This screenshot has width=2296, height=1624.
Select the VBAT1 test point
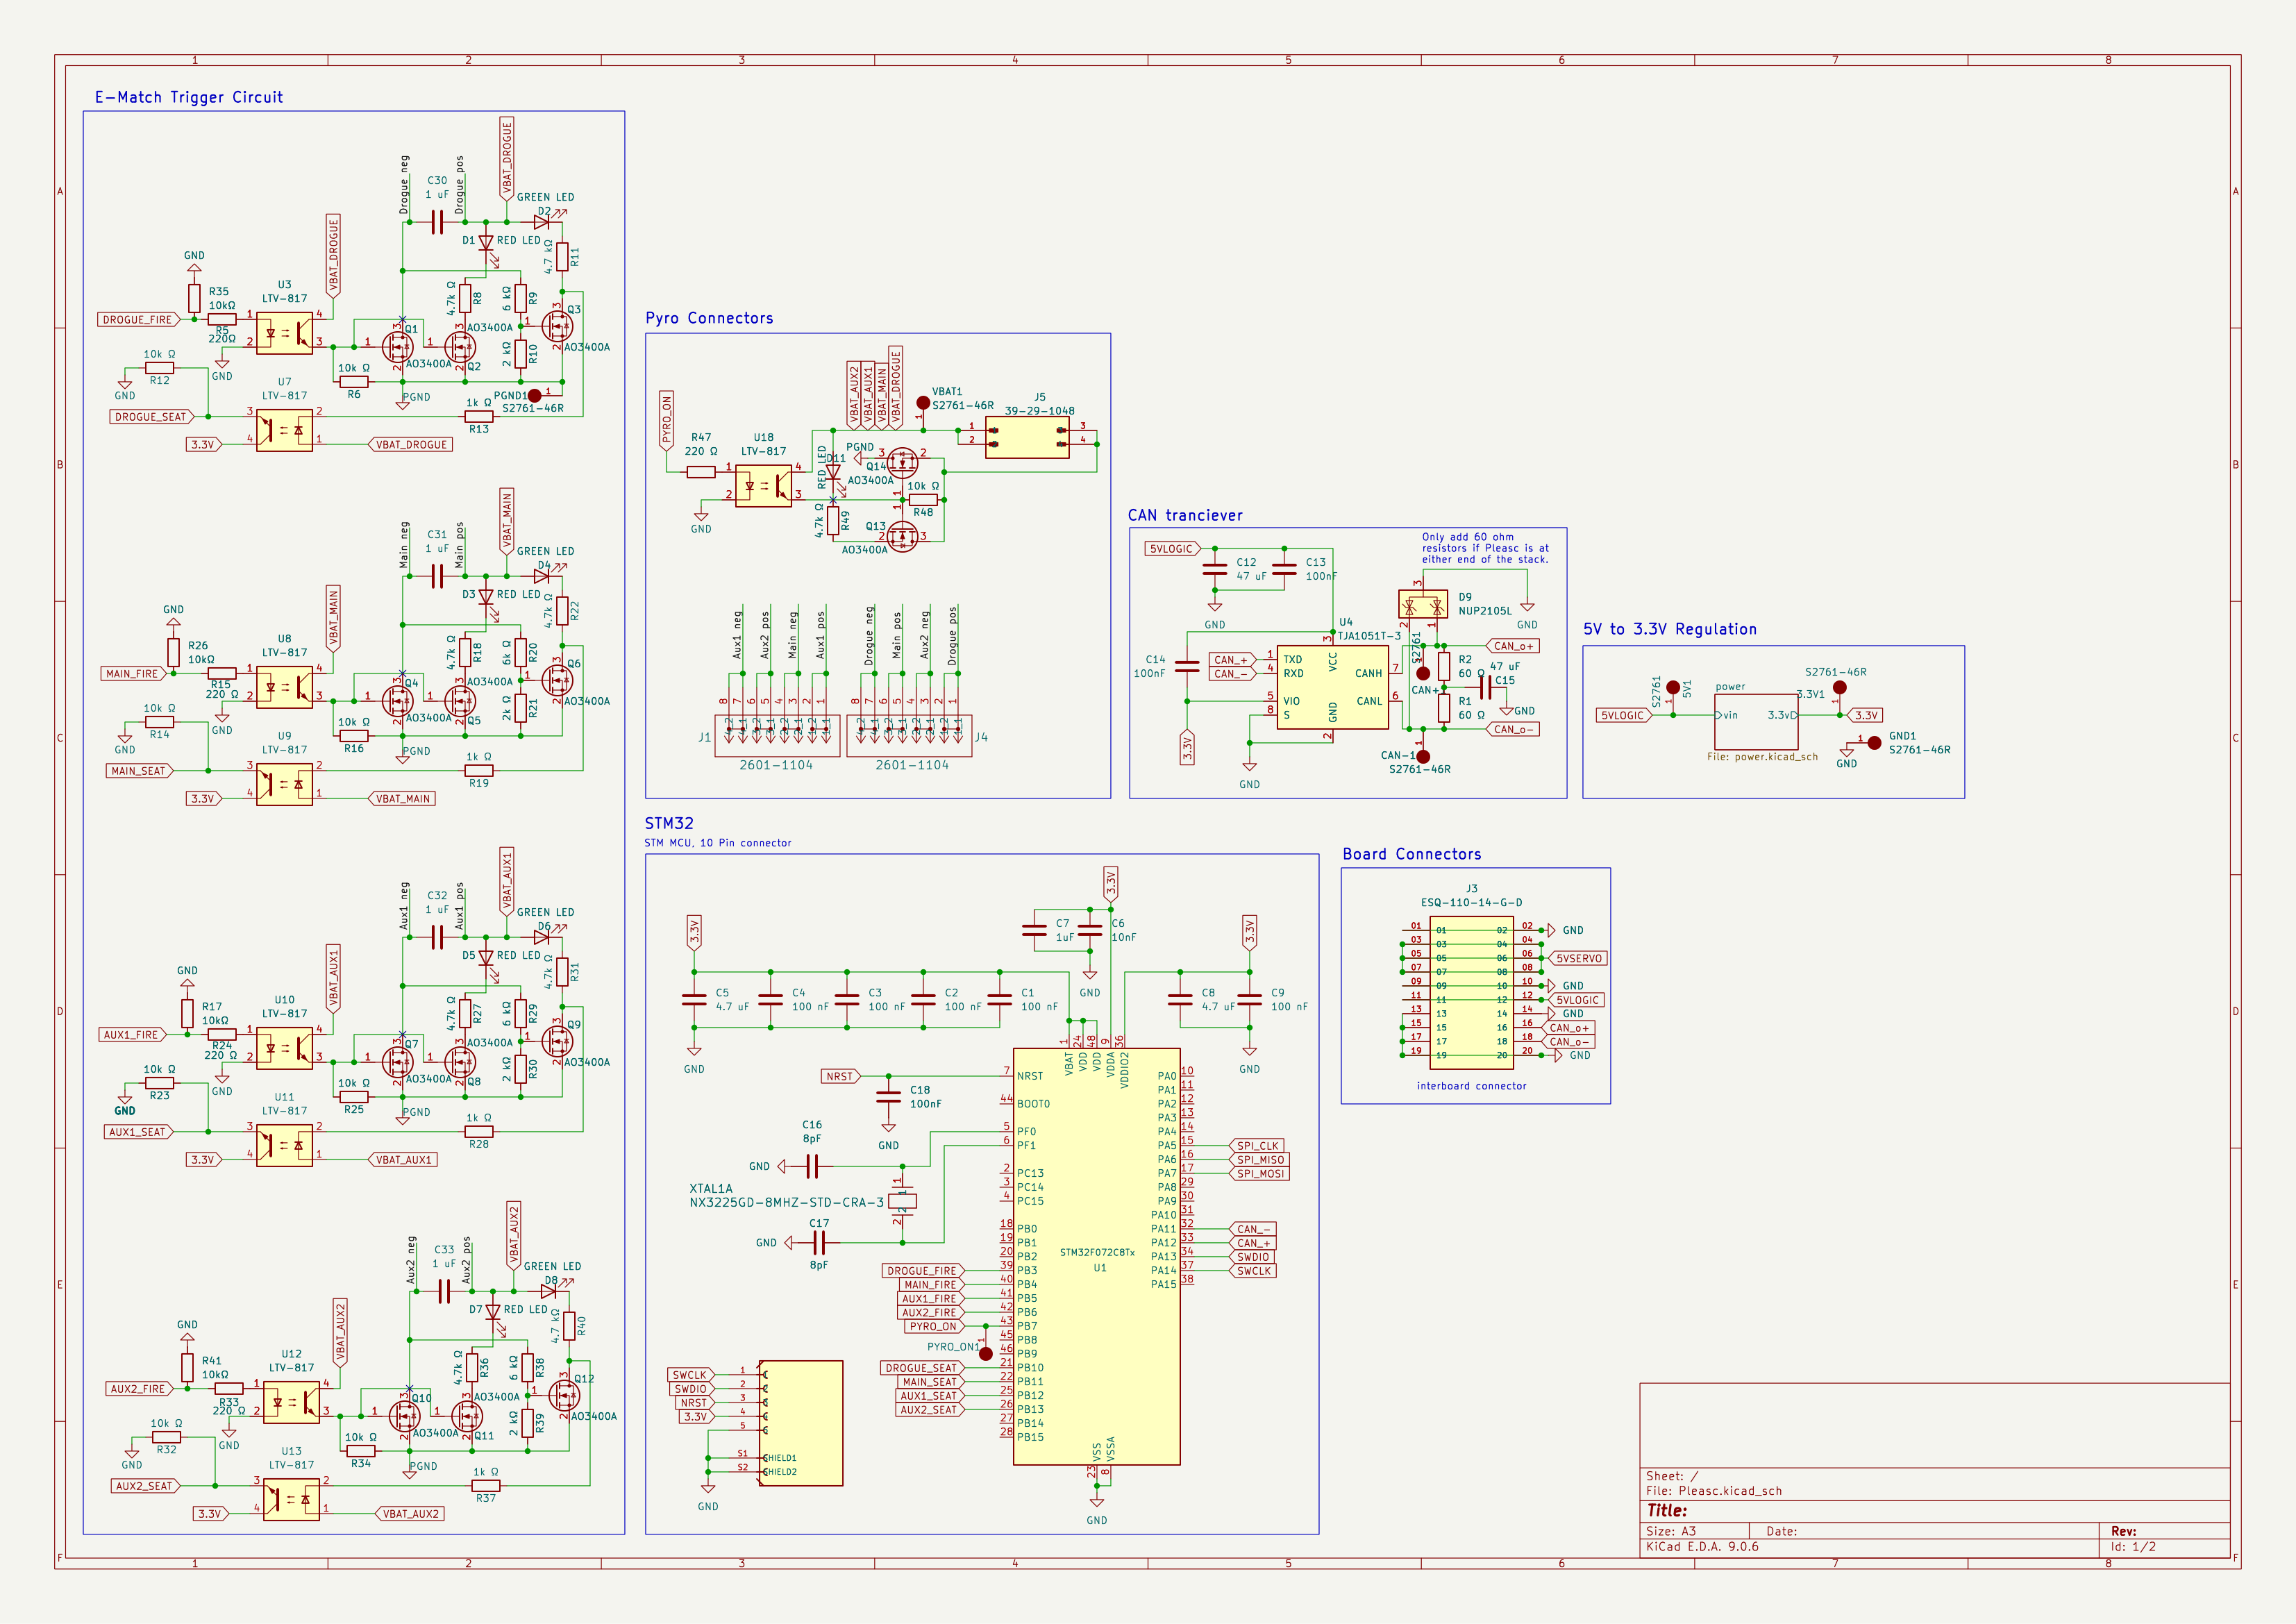(x=923, y=403)
